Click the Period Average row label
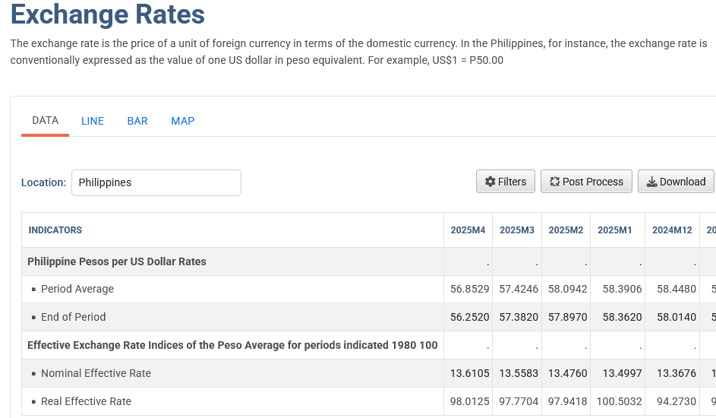The width and height of the screenshot is (716, 418). click(77, 289)
